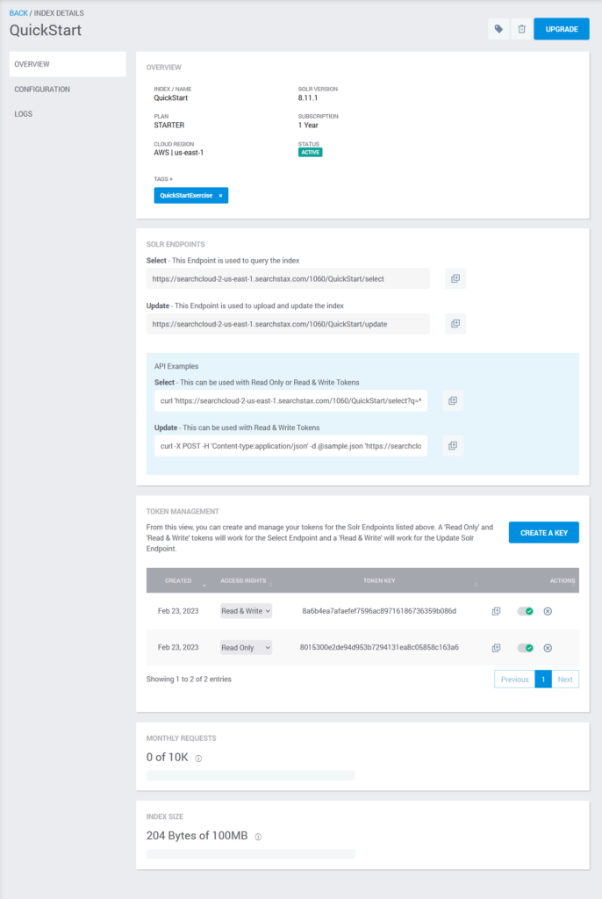Copy the Select curl API example
602x899 pixels.
pyautogui.click(x=452, y=400)
